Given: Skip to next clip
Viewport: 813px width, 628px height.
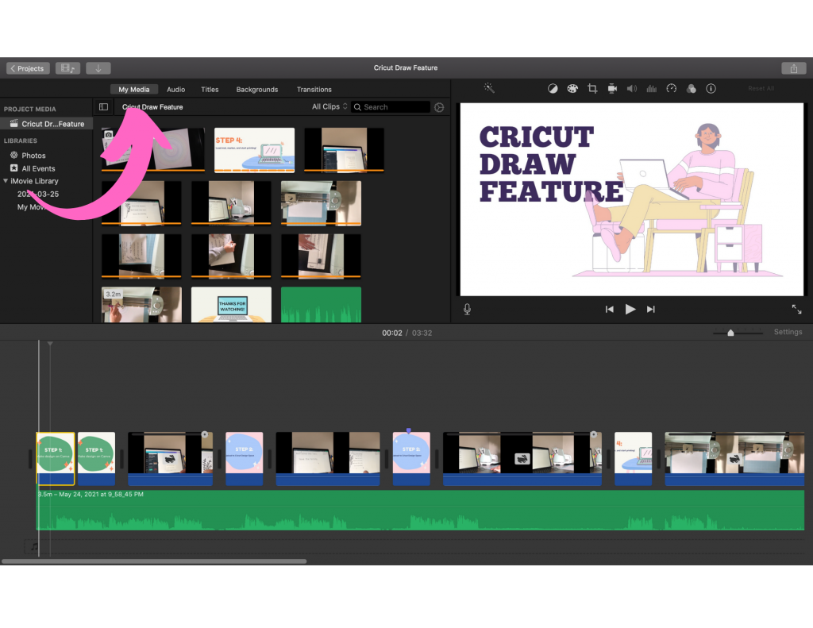Looking at the screenshot, I should pyautogui.click(x=651, y=309).
